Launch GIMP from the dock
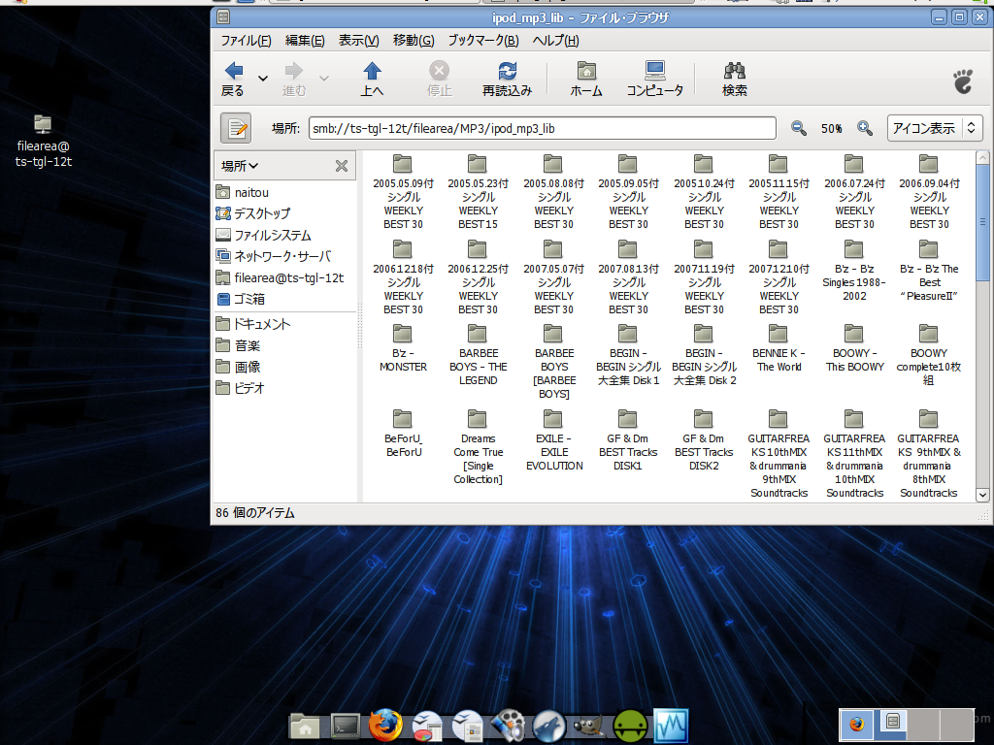The width and height of the screenshot is (994, 745). click(589, 727)
